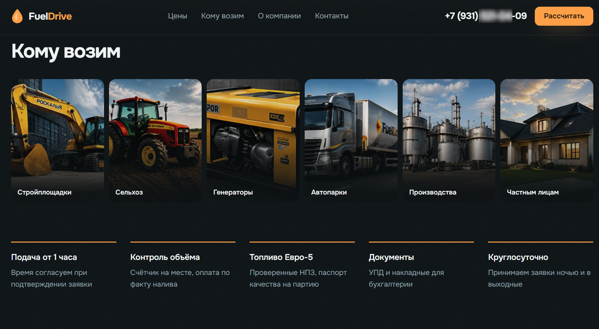The image size is (599, 329).
Task: Choose the Автопарки truck card
Action: 351,140
